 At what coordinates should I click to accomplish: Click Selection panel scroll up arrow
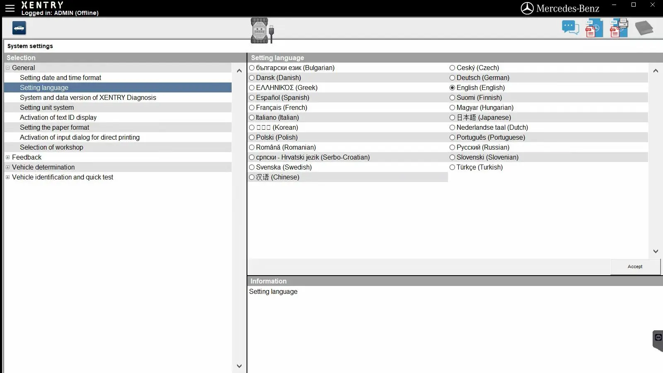click(x=239, y=71)
